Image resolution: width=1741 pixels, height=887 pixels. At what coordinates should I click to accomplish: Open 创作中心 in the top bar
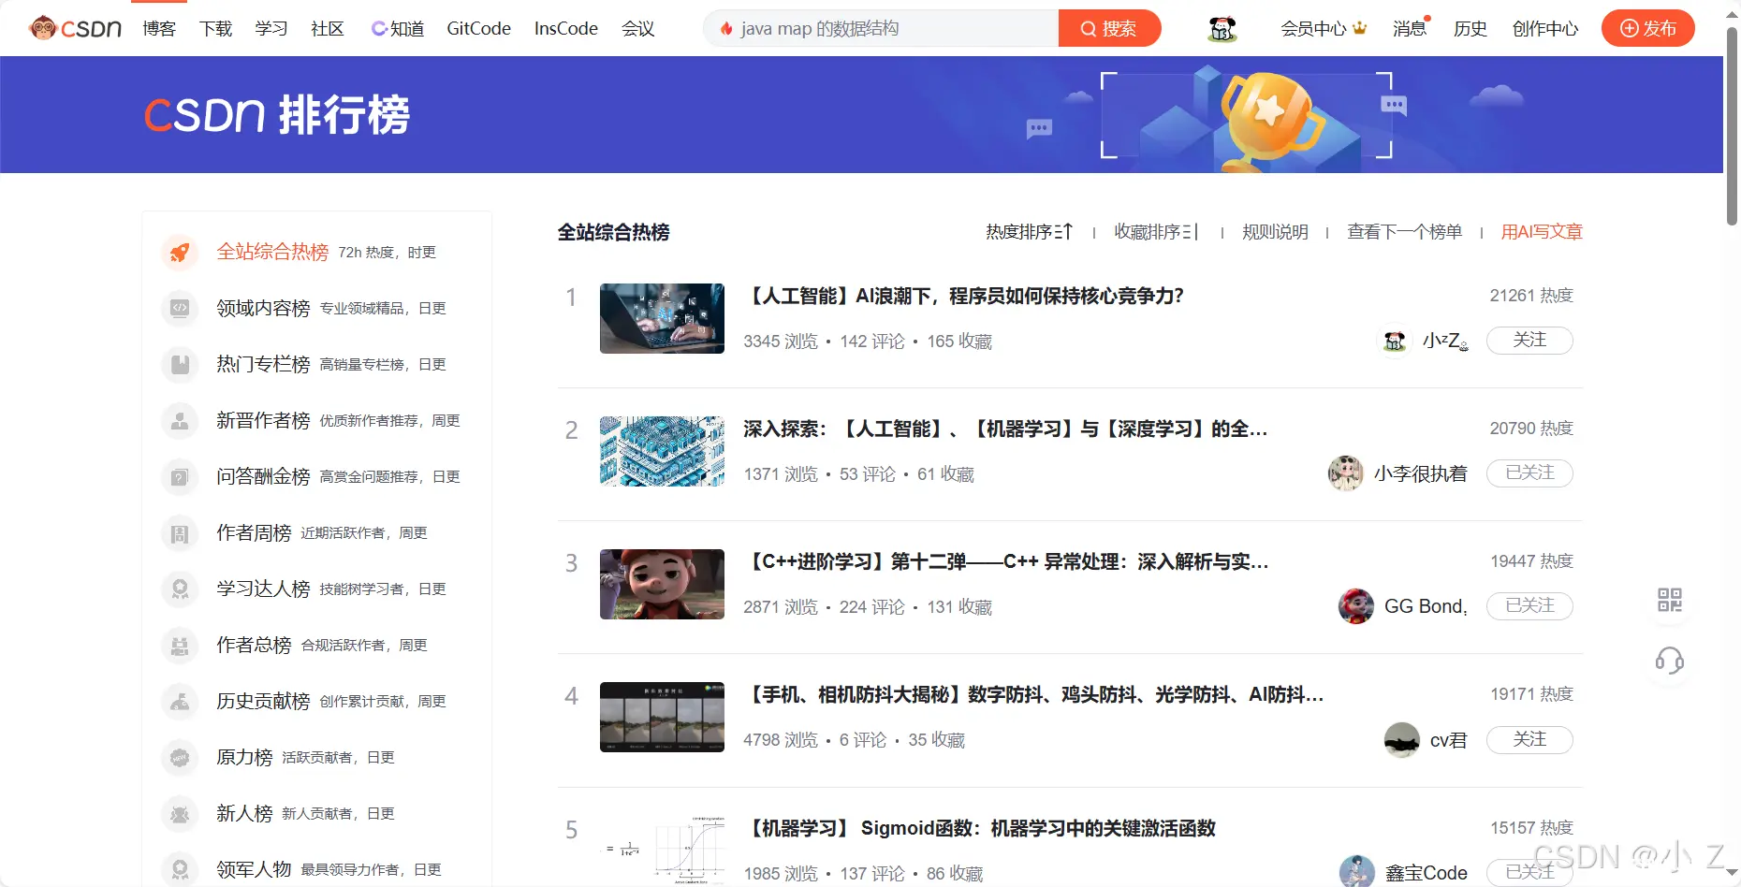1545,28
